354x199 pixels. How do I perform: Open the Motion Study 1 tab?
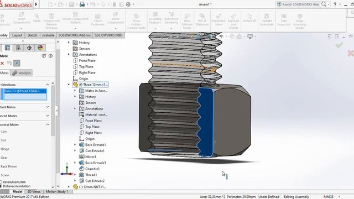click(x=56, y=192)
